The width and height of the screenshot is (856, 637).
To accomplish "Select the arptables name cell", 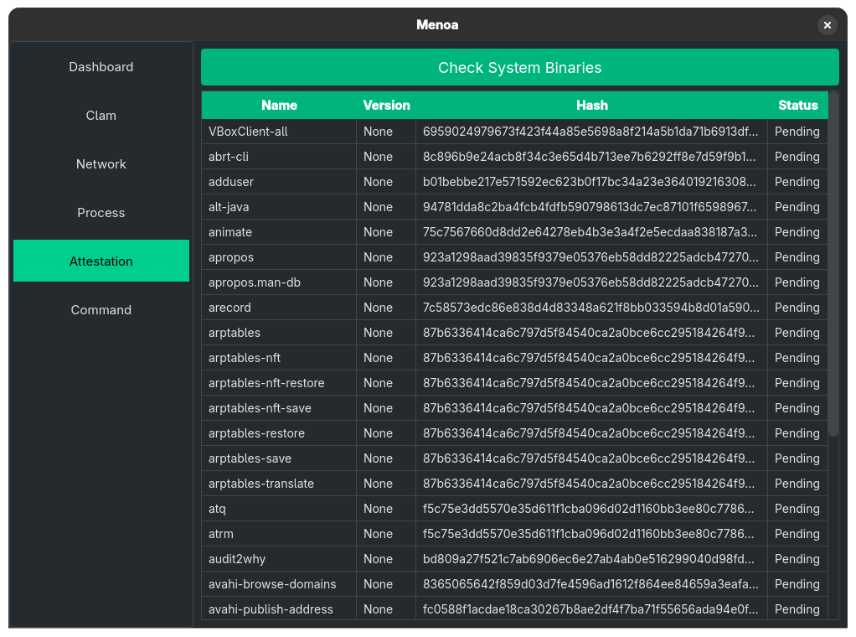I will coord(279,333).
